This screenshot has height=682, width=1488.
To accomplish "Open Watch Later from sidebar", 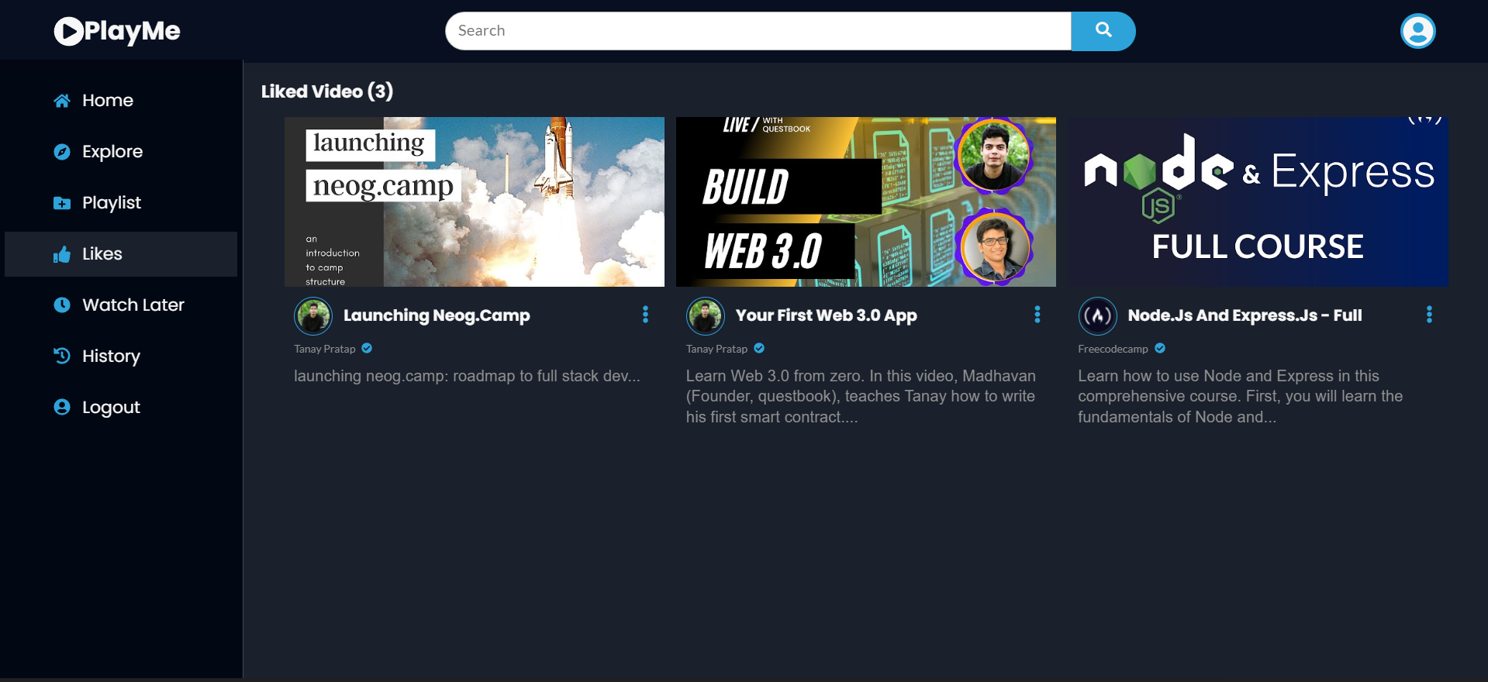I will point(121,305).
